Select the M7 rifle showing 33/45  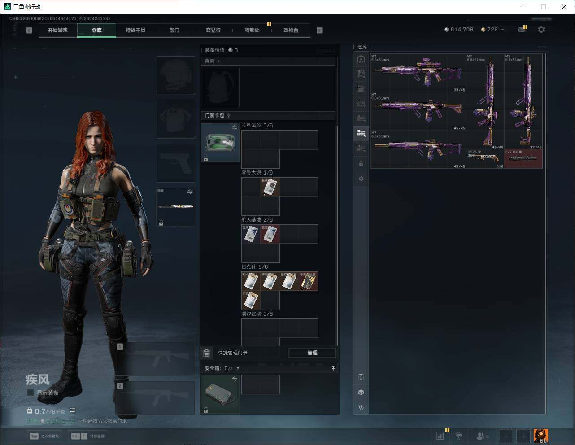click(418, 73)
